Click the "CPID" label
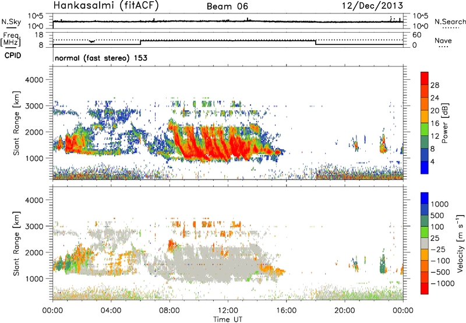Image resolution: width=466 pixels, height=323 pixels. click(x=13, y=55)
